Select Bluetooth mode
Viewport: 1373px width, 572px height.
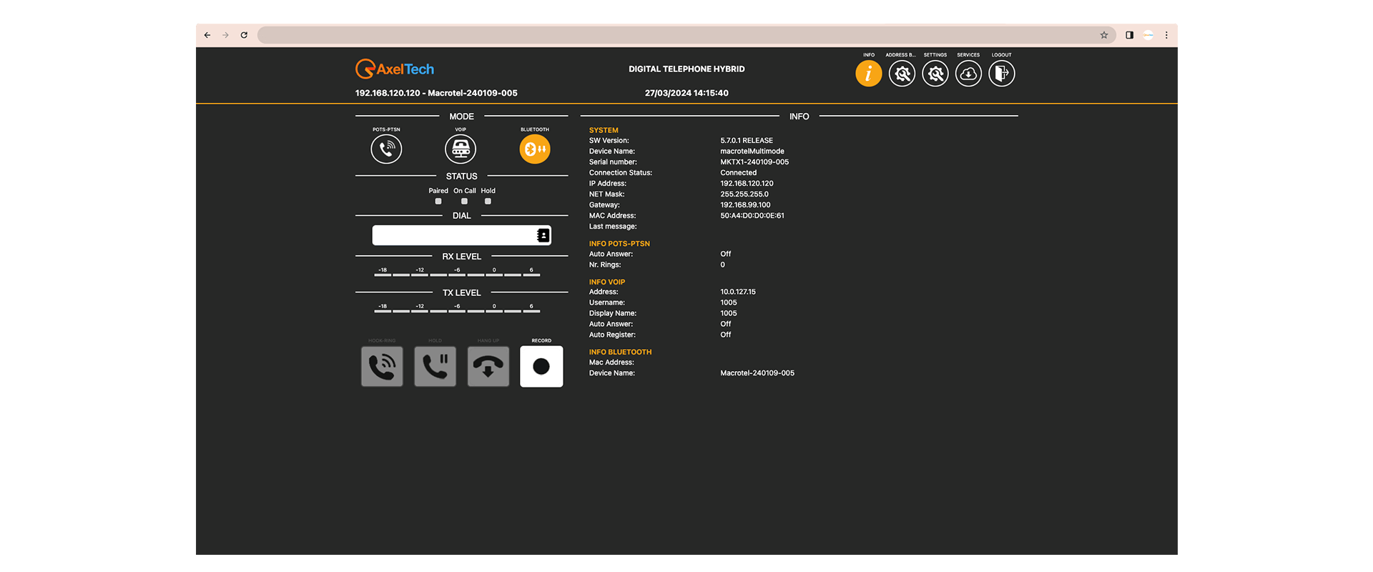pyautogui.click(x=535, y=149)
